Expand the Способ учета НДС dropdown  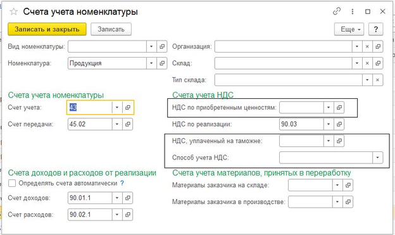378,158
